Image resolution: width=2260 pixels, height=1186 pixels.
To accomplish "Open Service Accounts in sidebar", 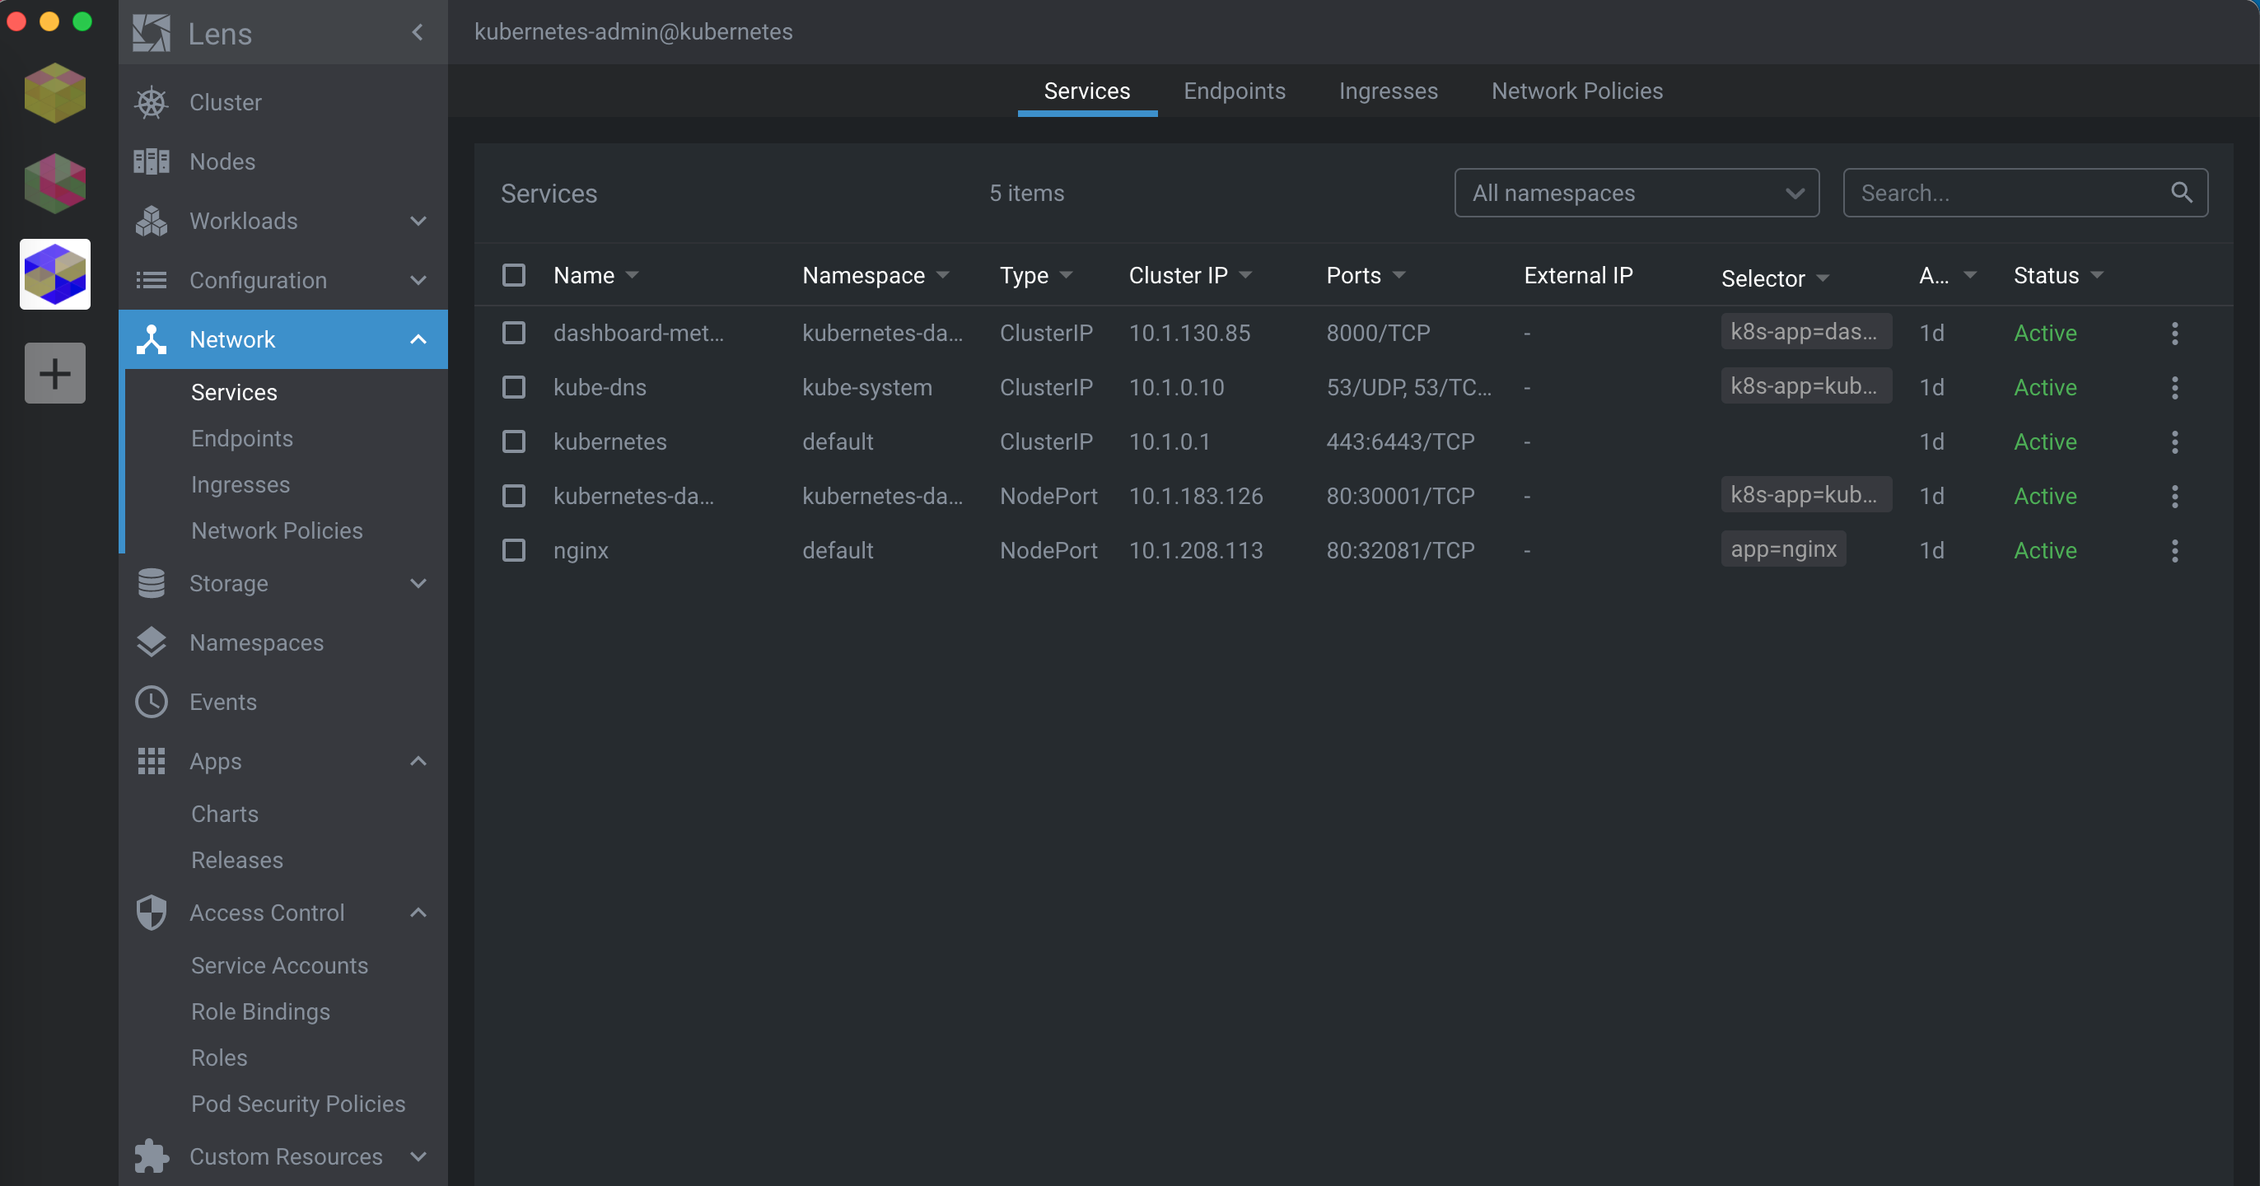I will [279, 966].
